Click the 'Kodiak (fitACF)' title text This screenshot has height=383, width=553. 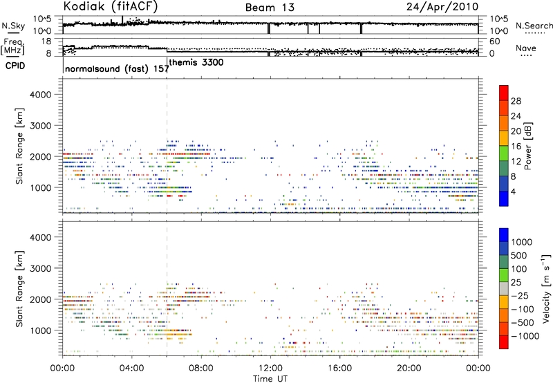(111, 7)
